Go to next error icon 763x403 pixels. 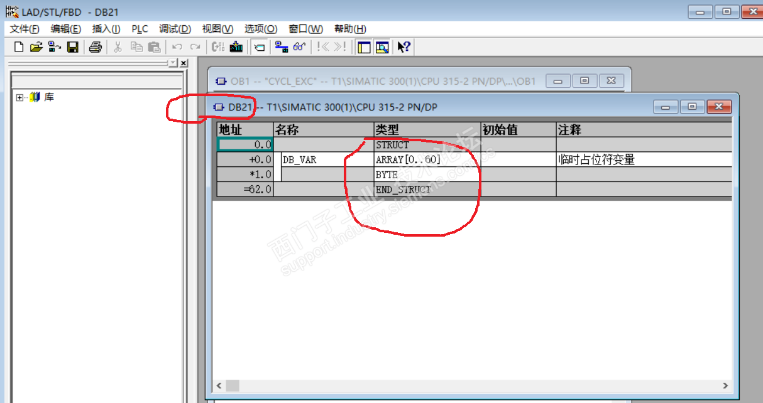point(340,47)
